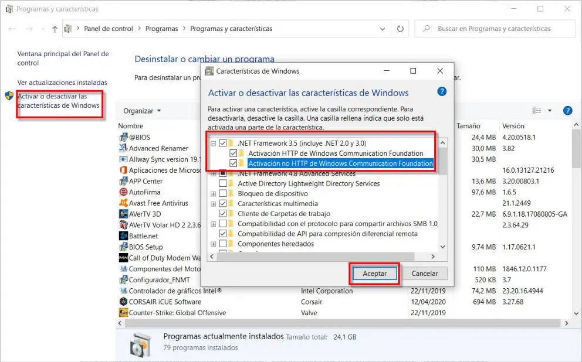This screenshot has width=582, height=362.
Task: Click the Allway Sync program icon
Action: [x=123, y=159]
